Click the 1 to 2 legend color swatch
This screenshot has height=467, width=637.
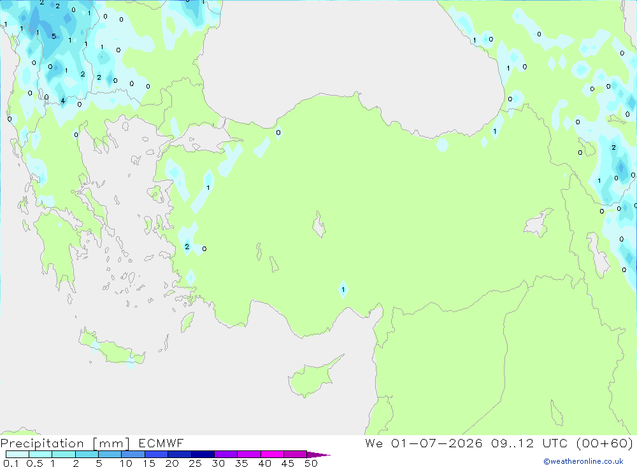tap(63, 454)
